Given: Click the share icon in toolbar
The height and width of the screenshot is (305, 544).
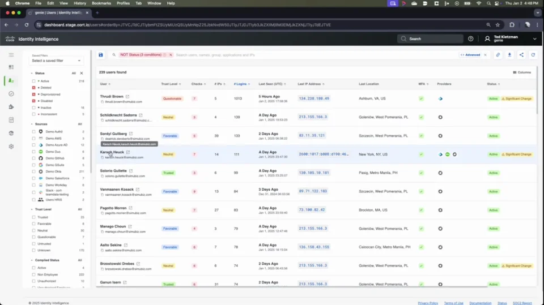Looking at the screenshot, I should (x=521, y=55).
